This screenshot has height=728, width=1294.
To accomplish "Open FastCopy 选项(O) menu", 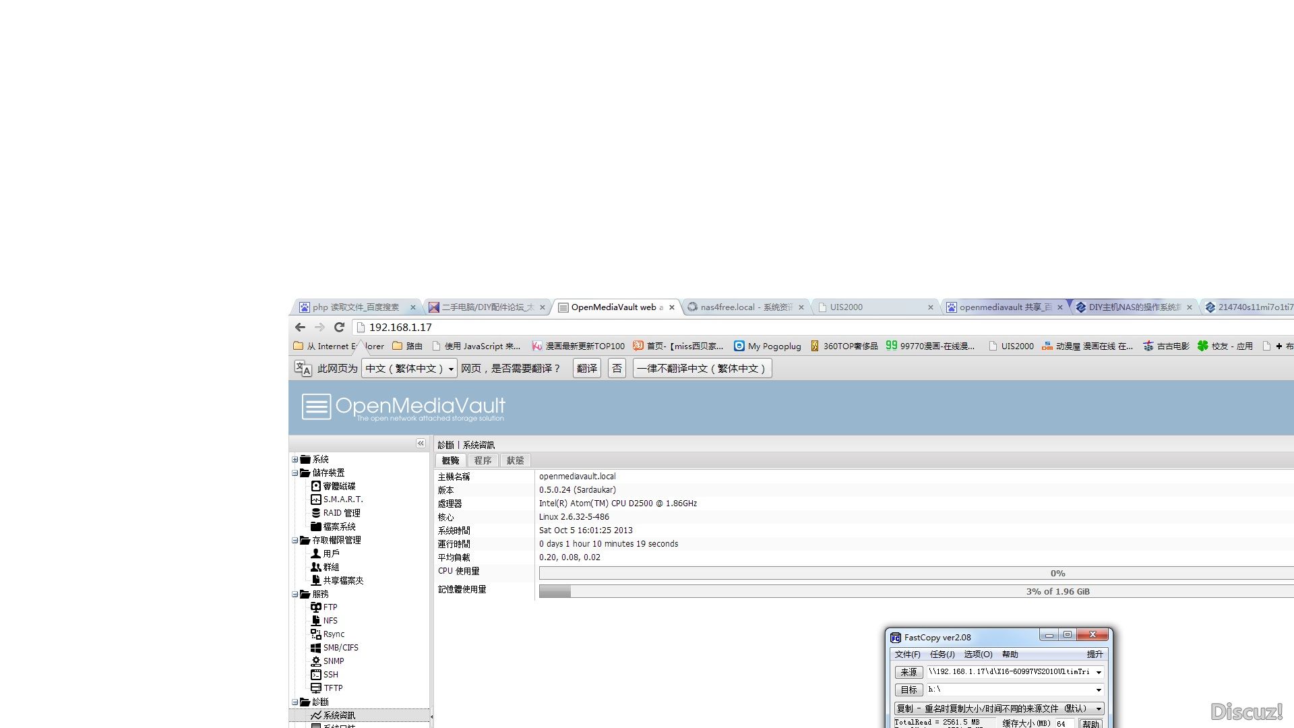I will [978, 655].
